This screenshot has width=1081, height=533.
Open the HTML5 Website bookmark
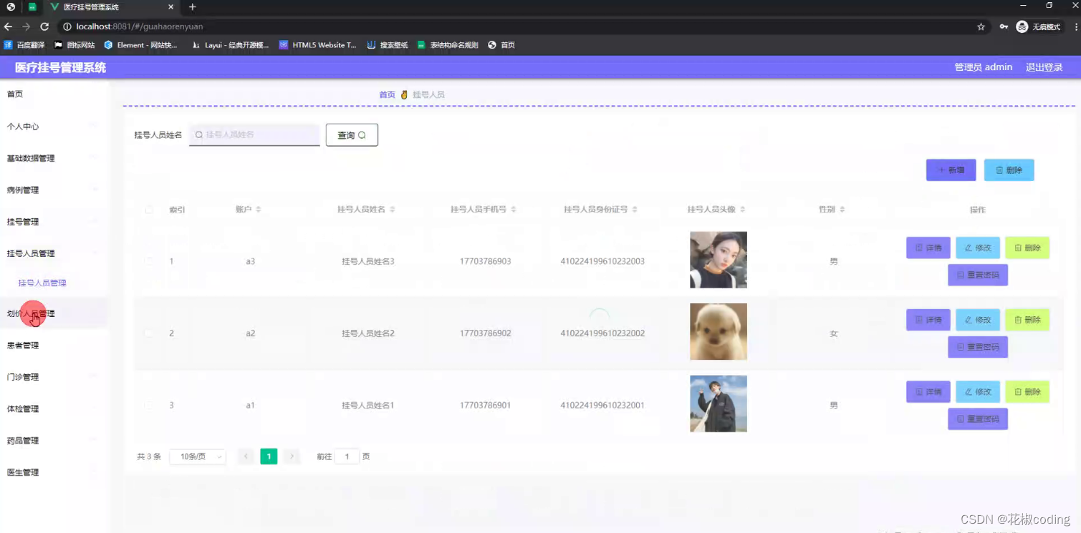pos(317,44)
